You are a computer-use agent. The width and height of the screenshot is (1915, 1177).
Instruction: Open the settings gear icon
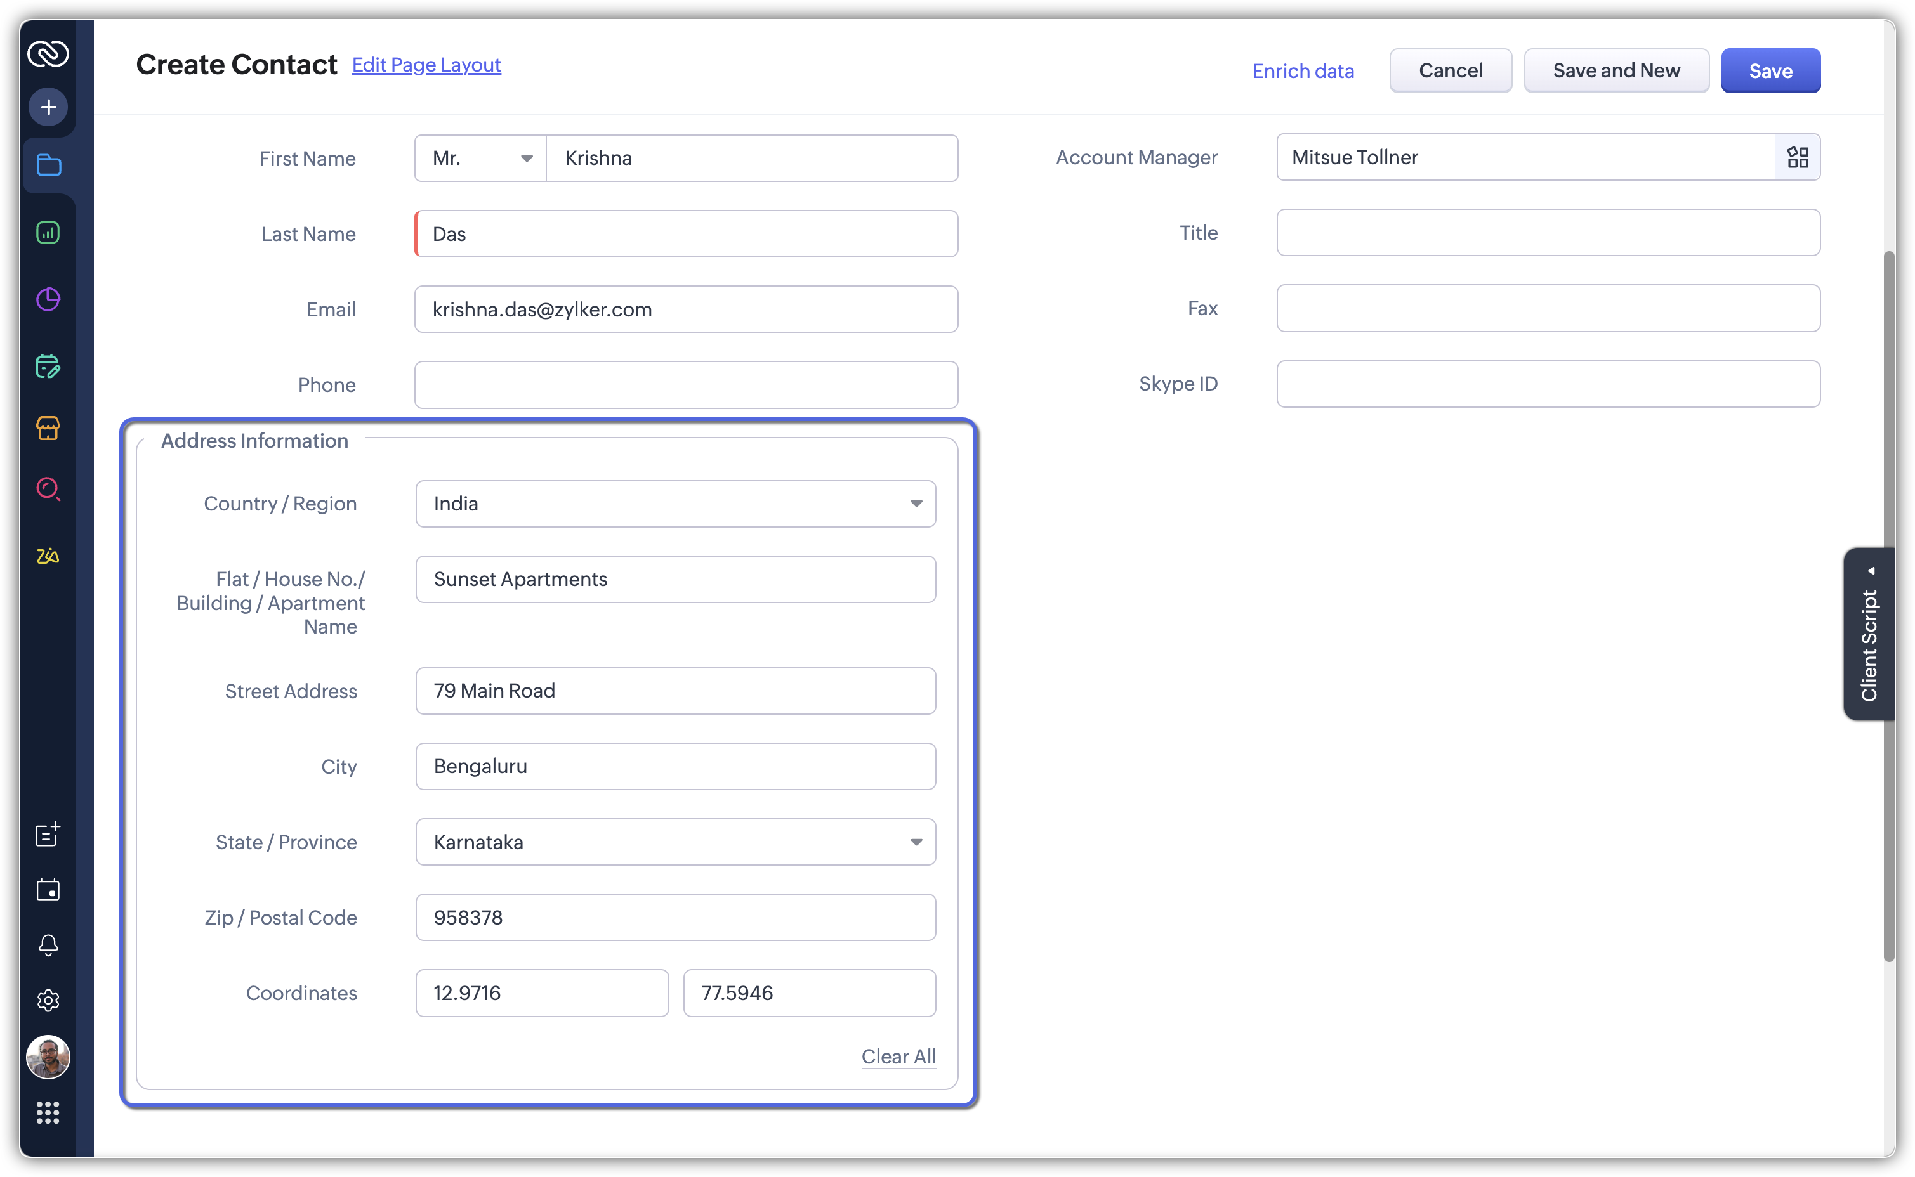pos(48,1000)
